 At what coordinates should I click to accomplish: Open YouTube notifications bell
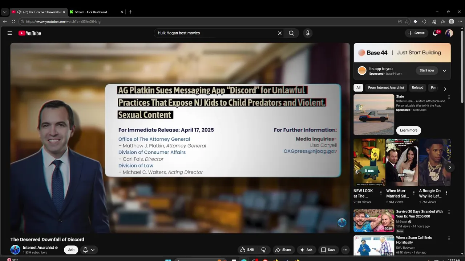pos(435,33)
